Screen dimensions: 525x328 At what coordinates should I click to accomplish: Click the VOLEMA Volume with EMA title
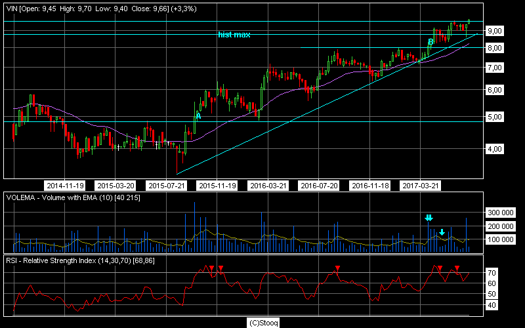click(x=73, y=198)
